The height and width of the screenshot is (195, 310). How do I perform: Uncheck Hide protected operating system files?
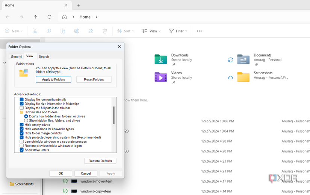click(22, 137)
